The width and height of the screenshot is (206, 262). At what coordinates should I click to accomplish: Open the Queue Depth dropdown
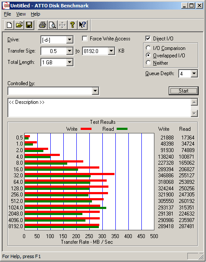(x=194, y=73)
